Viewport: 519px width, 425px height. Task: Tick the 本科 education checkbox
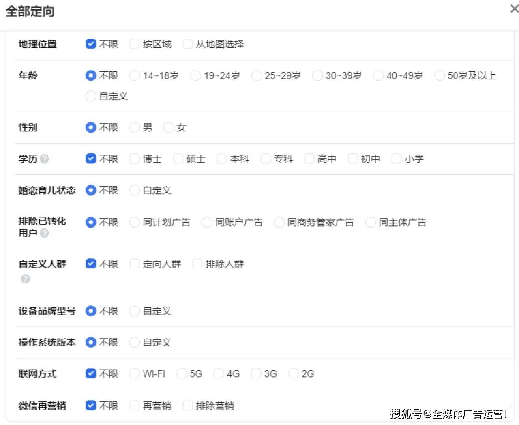coord(222,159)
